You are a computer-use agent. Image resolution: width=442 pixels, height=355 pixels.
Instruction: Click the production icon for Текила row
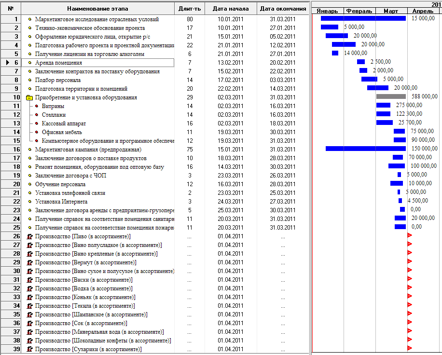(29, 306)
